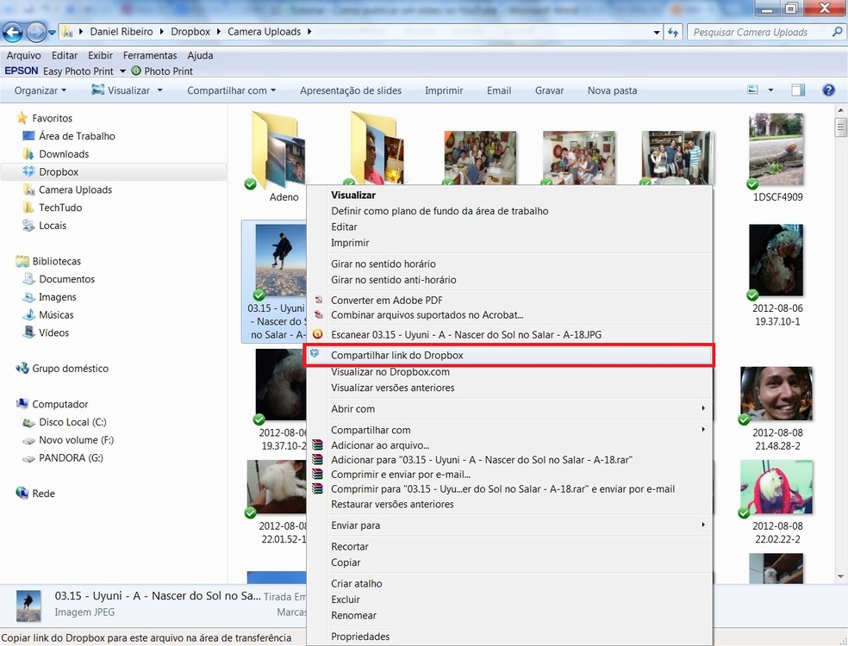Select Favoritos in the navigation pane
The width and height of the screenshot is (848, 646).
52,118
